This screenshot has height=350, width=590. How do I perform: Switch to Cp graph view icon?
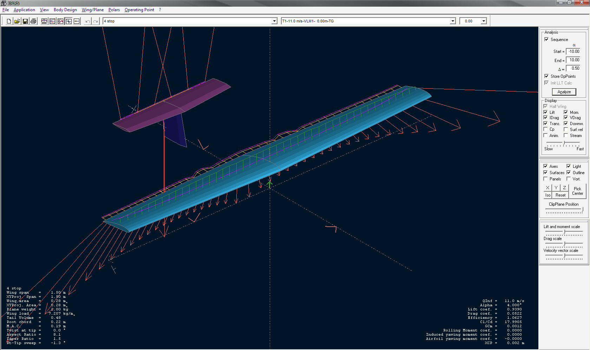coord(60,21)
